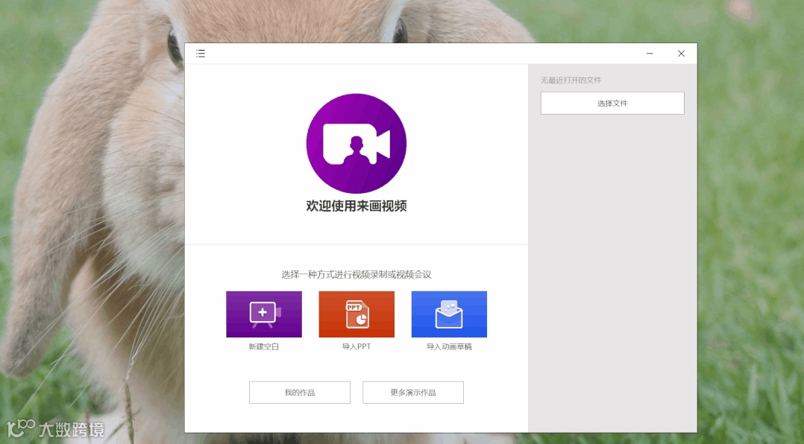Click the purple camera logo
This screenshot has width=804, height=444.
pyautogui.click(x=357, y=143)
